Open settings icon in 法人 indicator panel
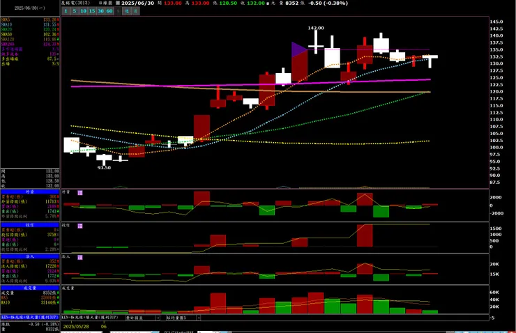The width and height of the screenshot is (516, 333). 80,257
